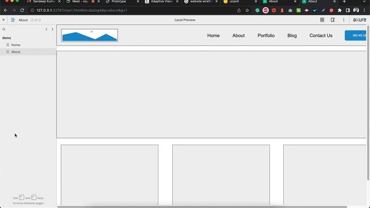Open the Axure documentation notes icon
This screenshot has width=370, height=208.
pos(322,20)
